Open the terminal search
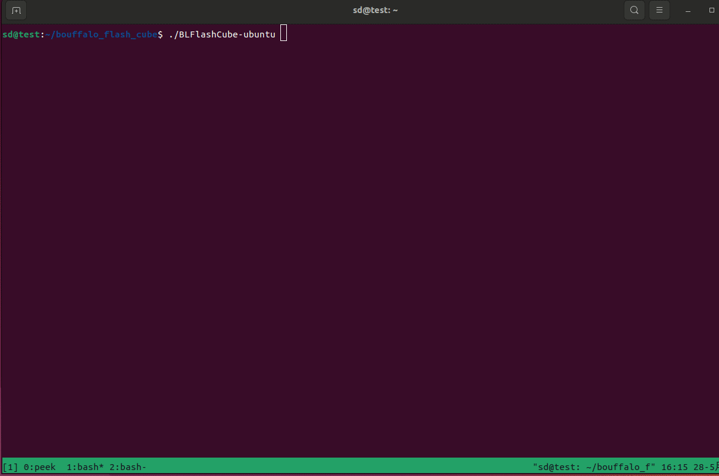719x476 pixels. 634,10
